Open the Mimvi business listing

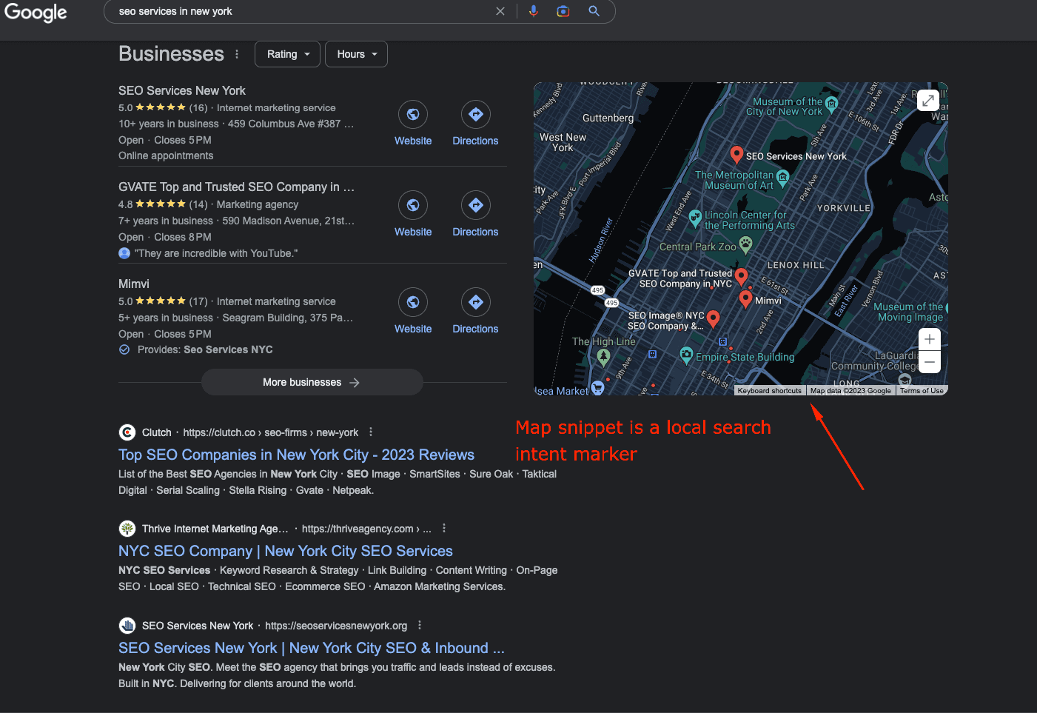(x=134, y=284)
